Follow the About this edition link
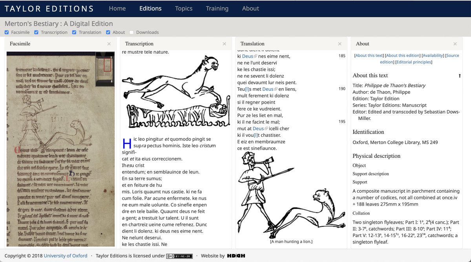The width and height of the screenshot is (471, 262). point(403,56)
